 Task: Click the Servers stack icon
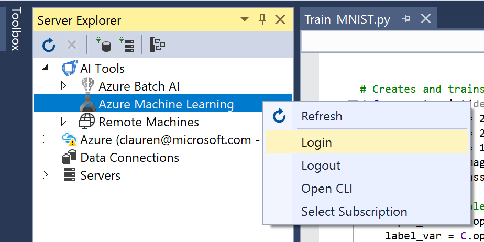70,175
